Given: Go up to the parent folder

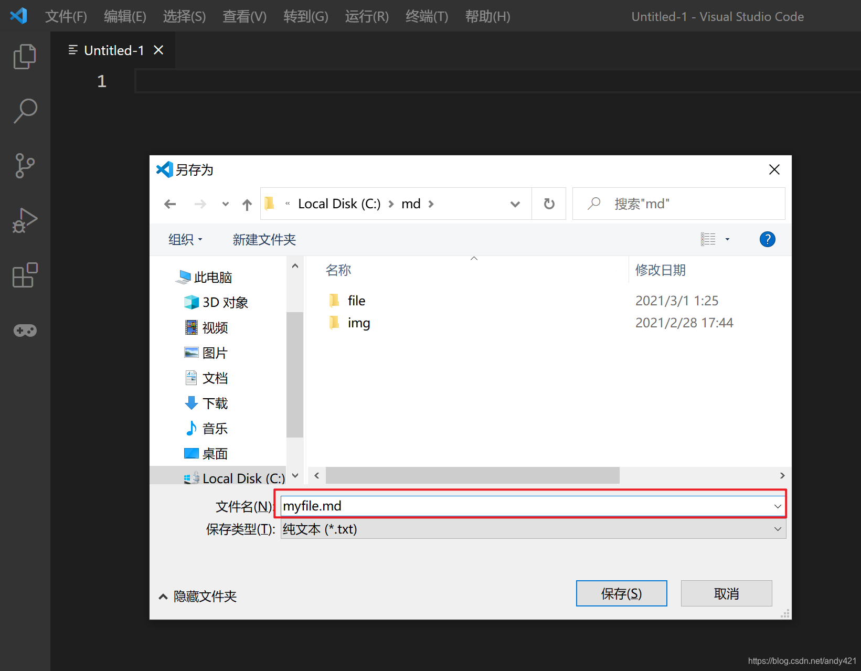Looking at the screenshot, I should [247, 204].
